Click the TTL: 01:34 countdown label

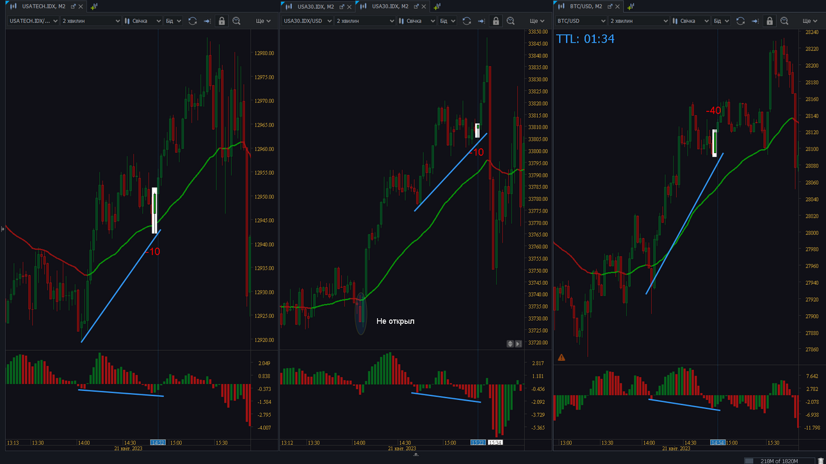585,39
